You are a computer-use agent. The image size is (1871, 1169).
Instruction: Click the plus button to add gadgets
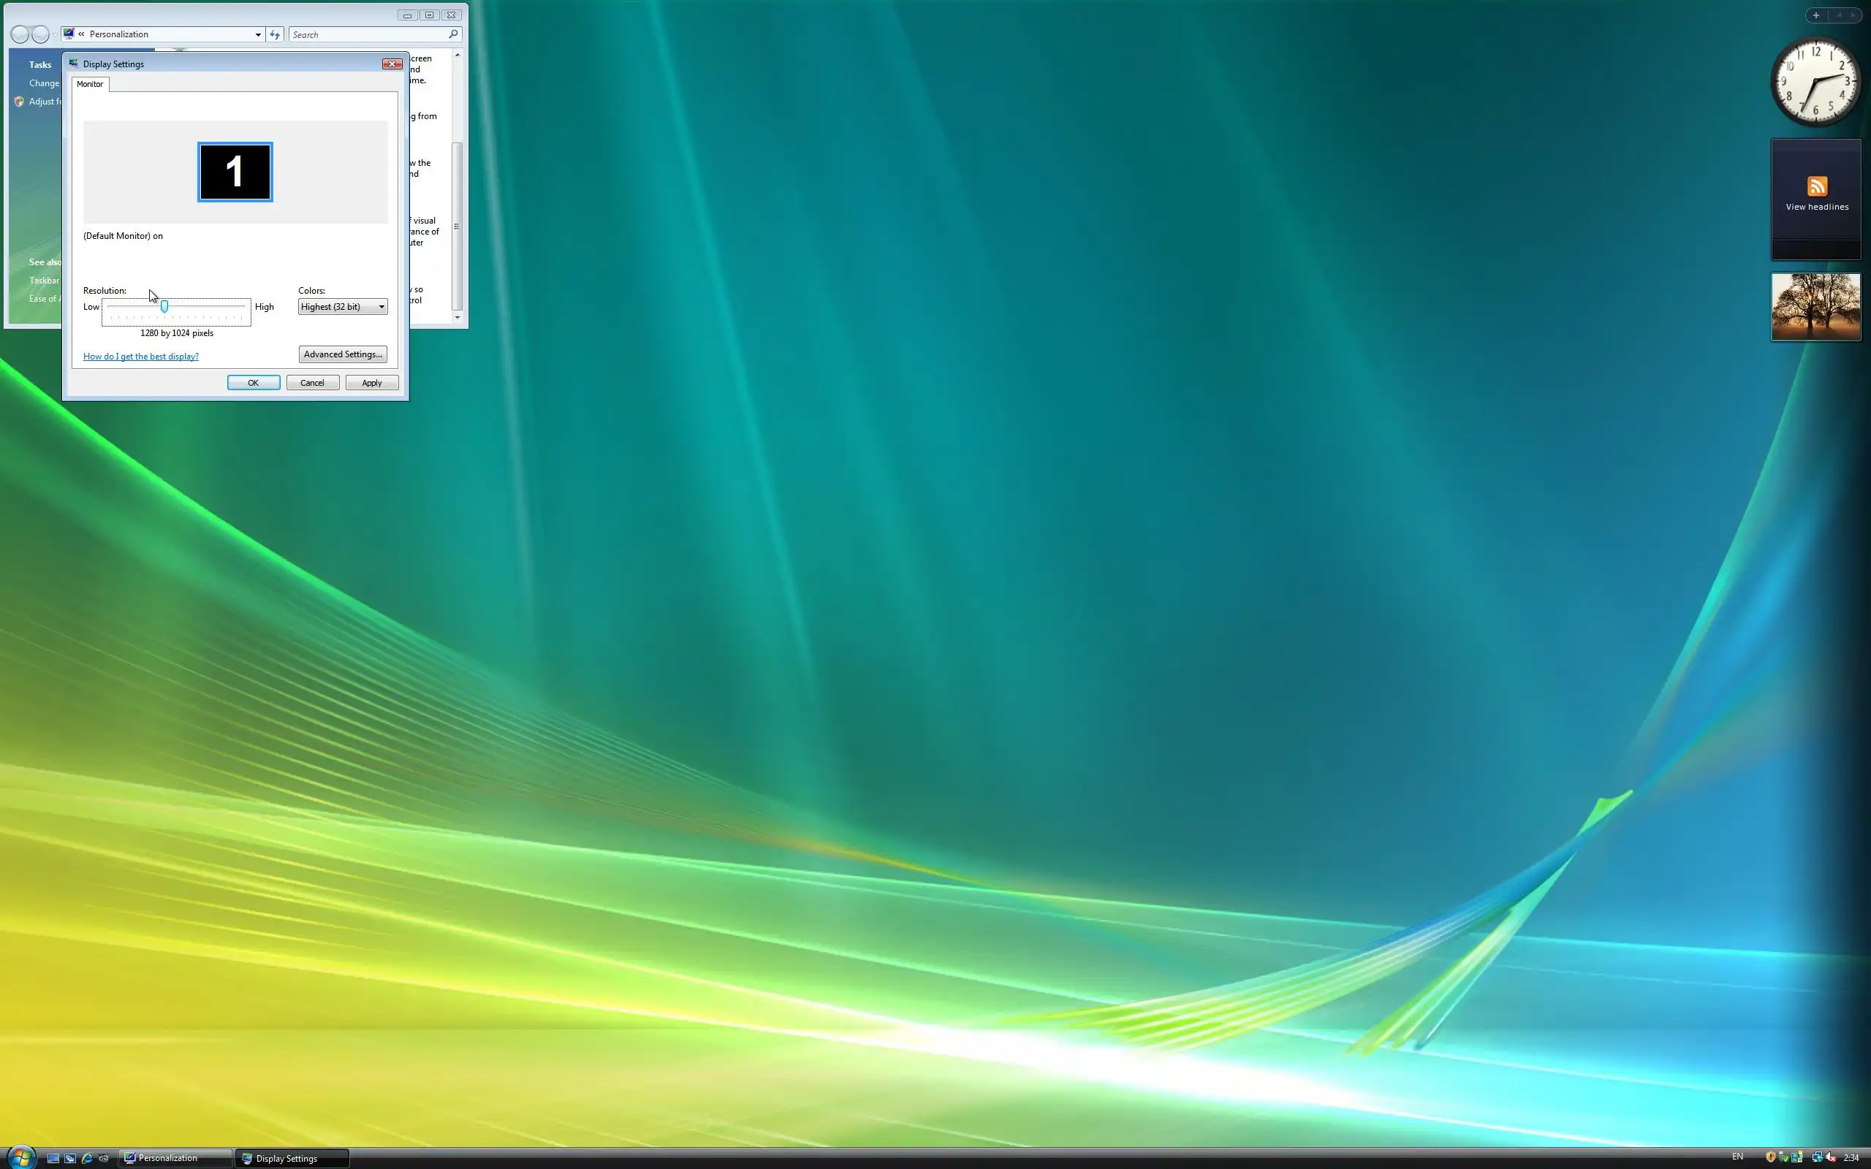1816,15
